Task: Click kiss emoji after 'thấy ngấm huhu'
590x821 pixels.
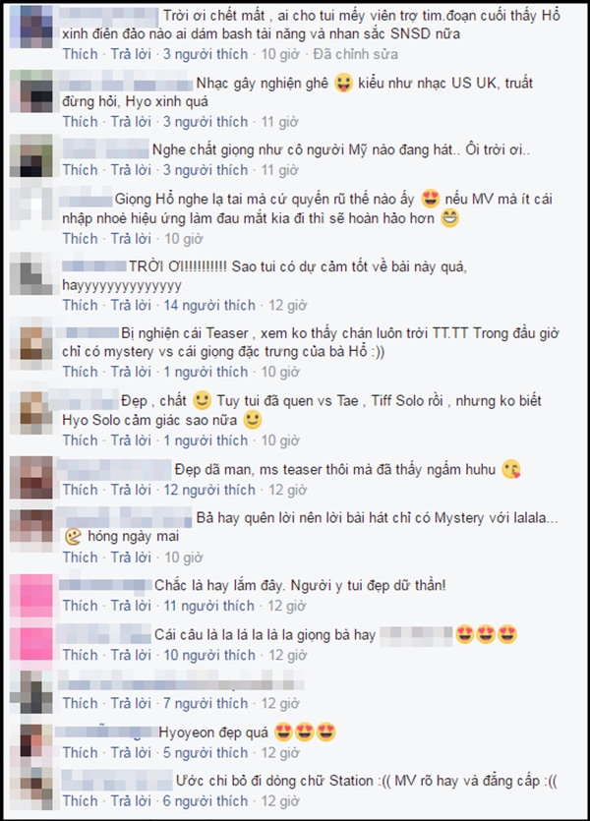Action: 511,470
